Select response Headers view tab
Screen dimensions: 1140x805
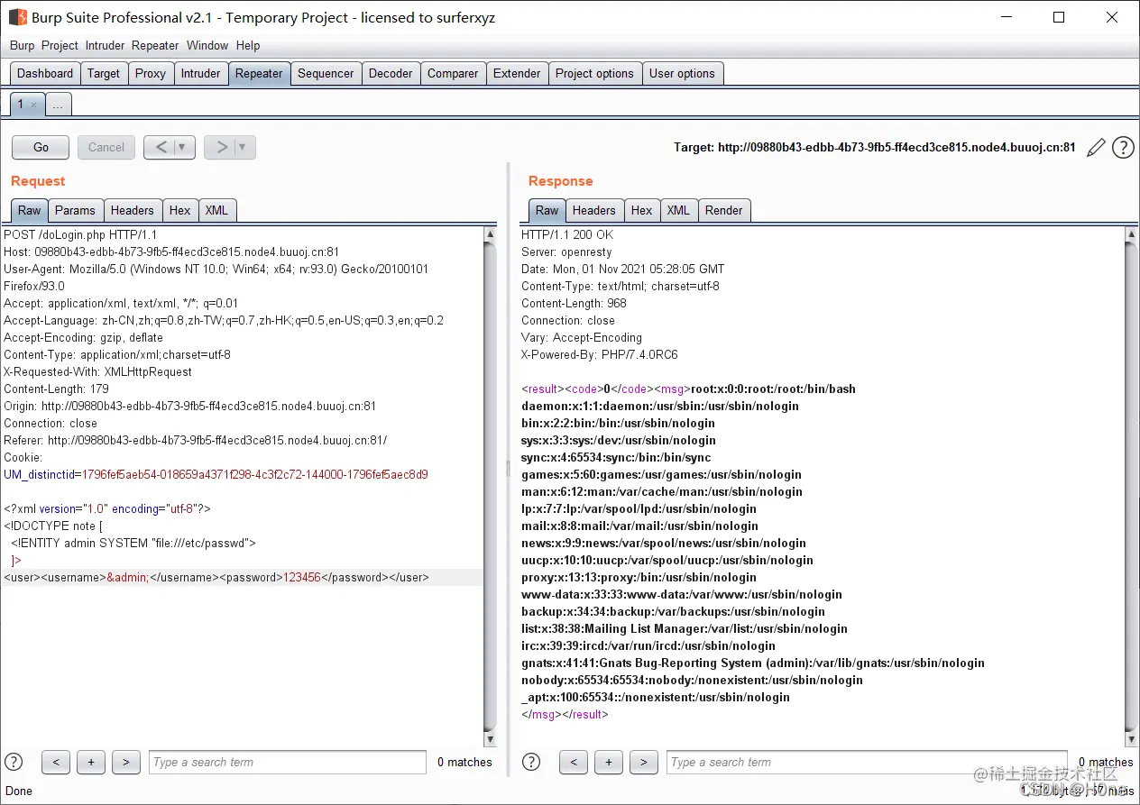pos(594,210)
